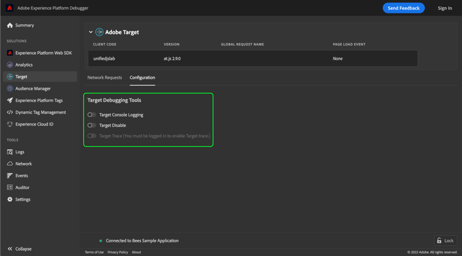Open the Logs tool icon
The width and height of the screenshot is (462, 256).
tap(10, 152)
